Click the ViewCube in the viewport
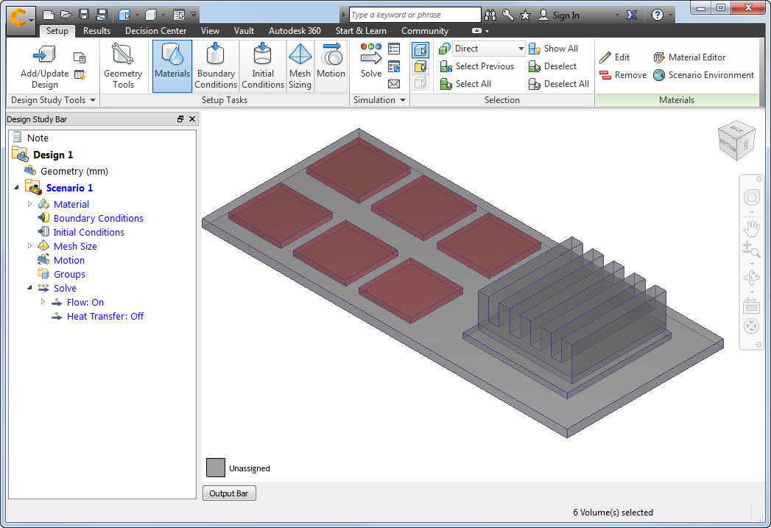The image size is (771, 528). point(736,140)
